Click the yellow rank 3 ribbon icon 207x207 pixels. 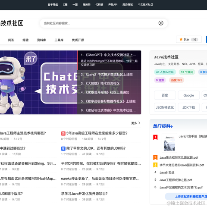(155, 165)
